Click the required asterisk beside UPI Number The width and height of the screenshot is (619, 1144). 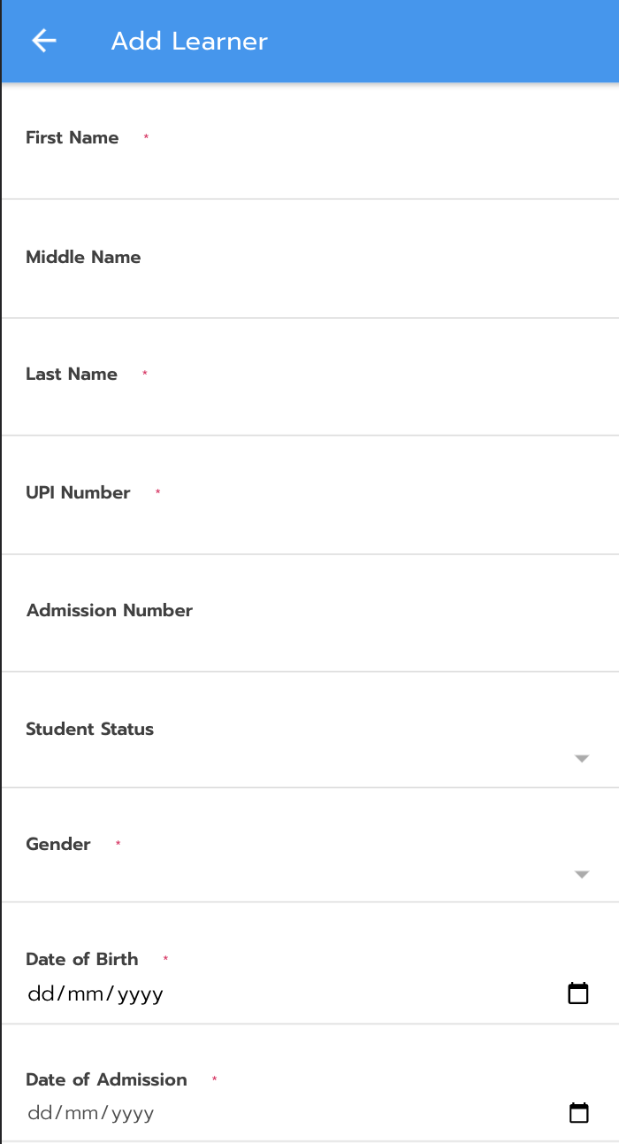(157, 492)
